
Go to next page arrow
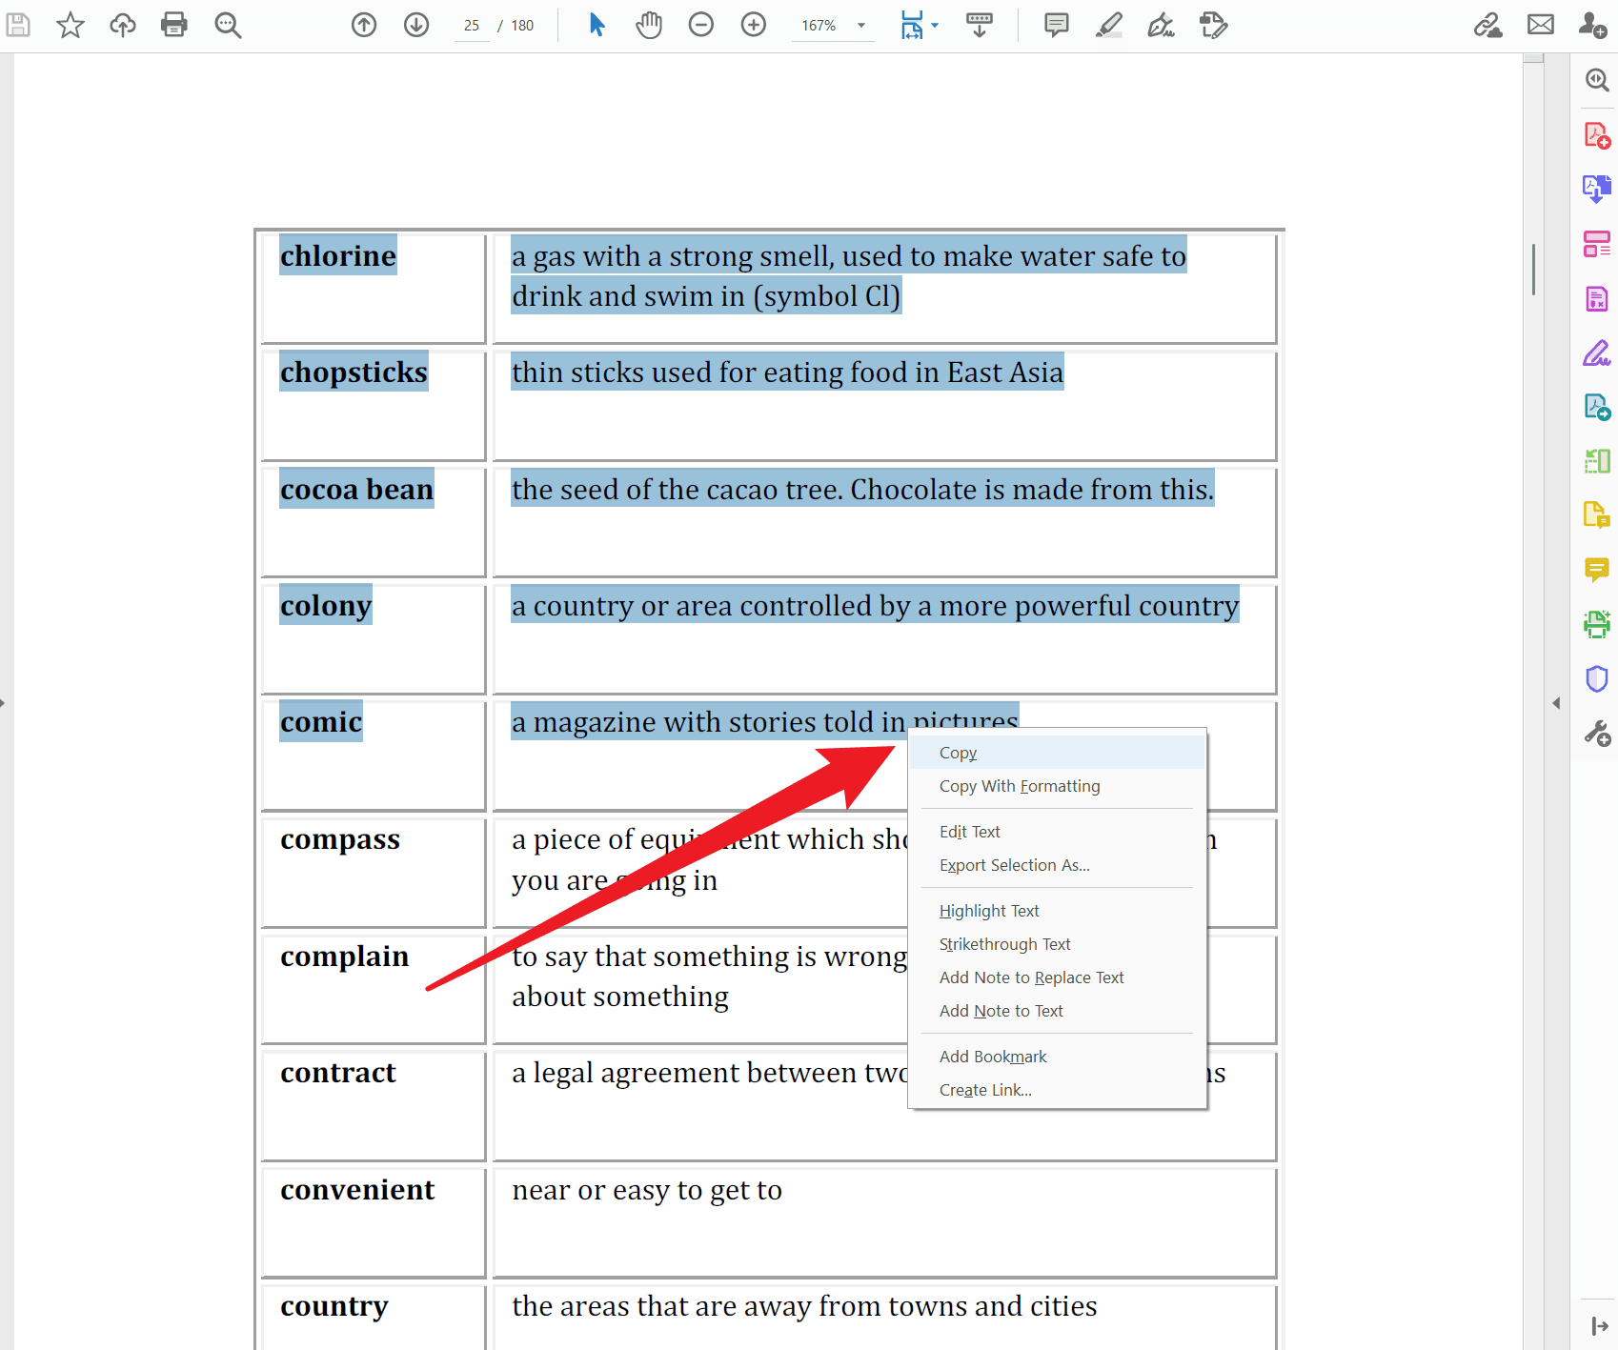pyautogui.click(x=416, y=25)
